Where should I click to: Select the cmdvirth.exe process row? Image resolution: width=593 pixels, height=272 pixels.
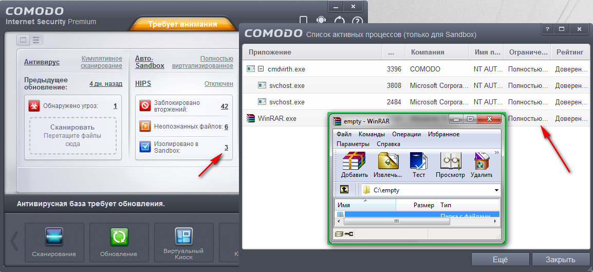[416, 69]
